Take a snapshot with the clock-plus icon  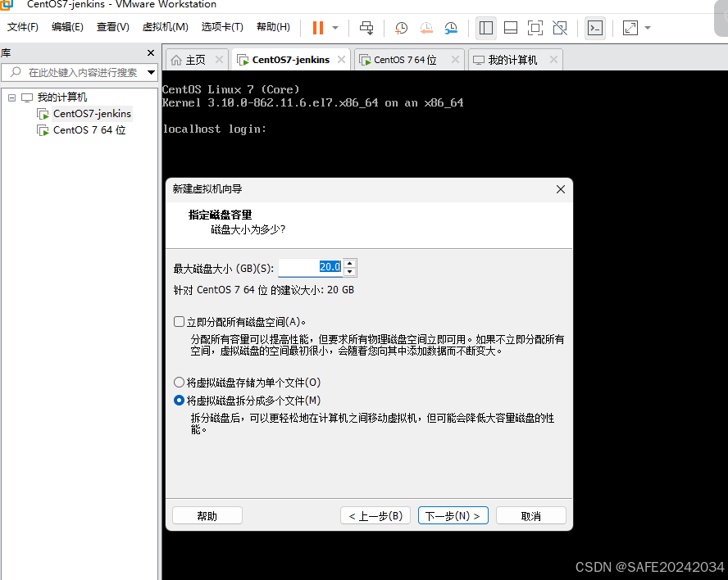(x=401, y=28)
